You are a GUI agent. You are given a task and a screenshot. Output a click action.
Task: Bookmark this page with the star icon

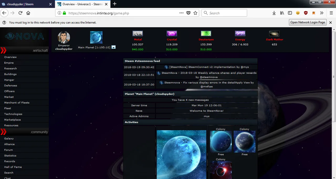[x=195, y=13]
